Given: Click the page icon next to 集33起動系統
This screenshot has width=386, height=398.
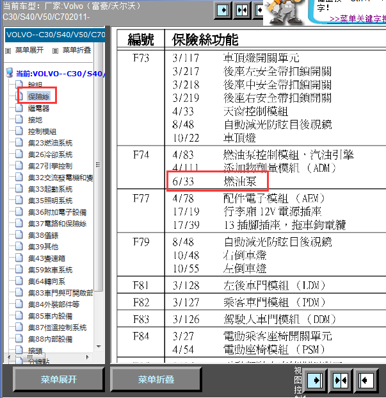Looking at the screenshot, I should pos(19,188).
